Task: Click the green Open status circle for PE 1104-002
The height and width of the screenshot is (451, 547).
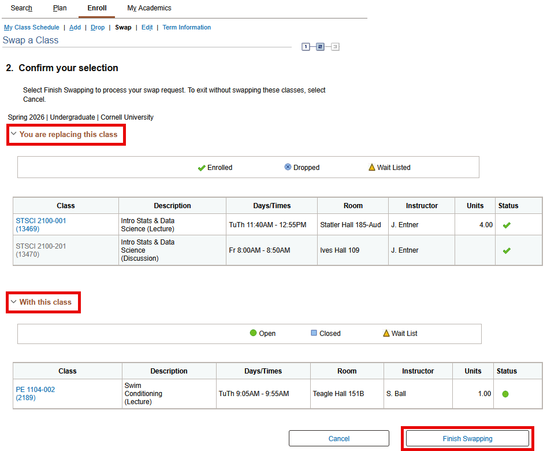Action: click(505, 394)
